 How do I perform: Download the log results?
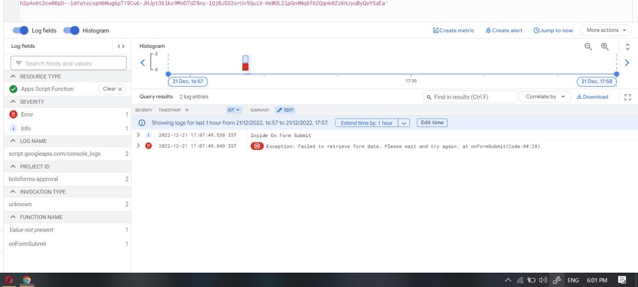click(592, 97)
